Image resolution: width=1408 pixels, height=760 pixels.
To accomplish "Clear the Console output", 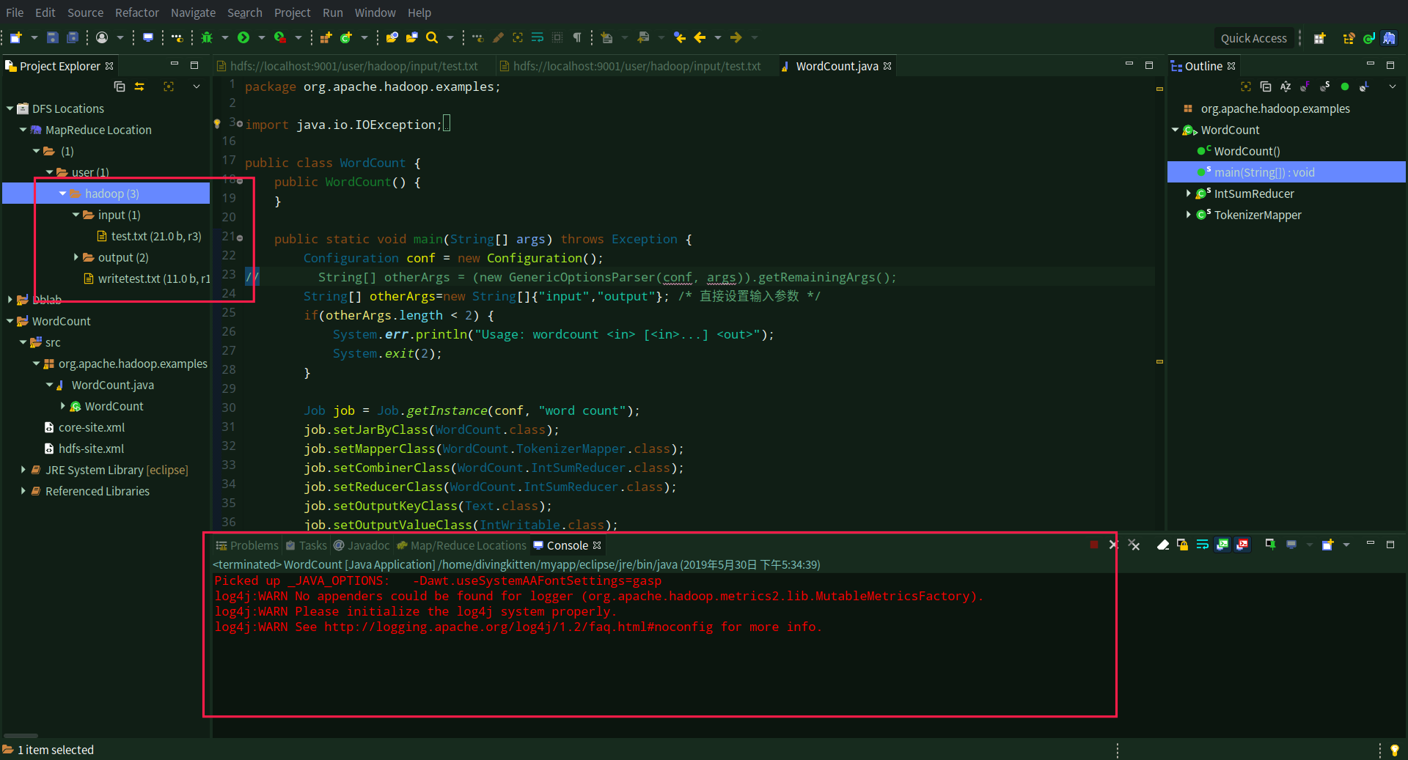I will point(1164,545).
